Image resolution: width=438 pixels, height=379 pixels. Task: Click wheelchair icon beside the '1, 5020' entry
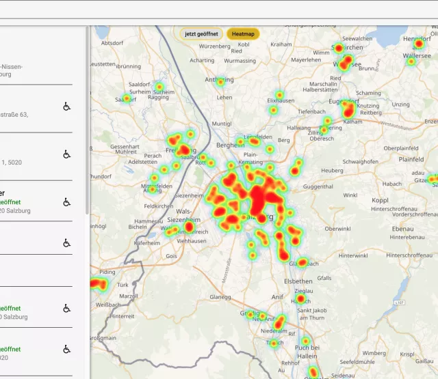click(67, 154)
